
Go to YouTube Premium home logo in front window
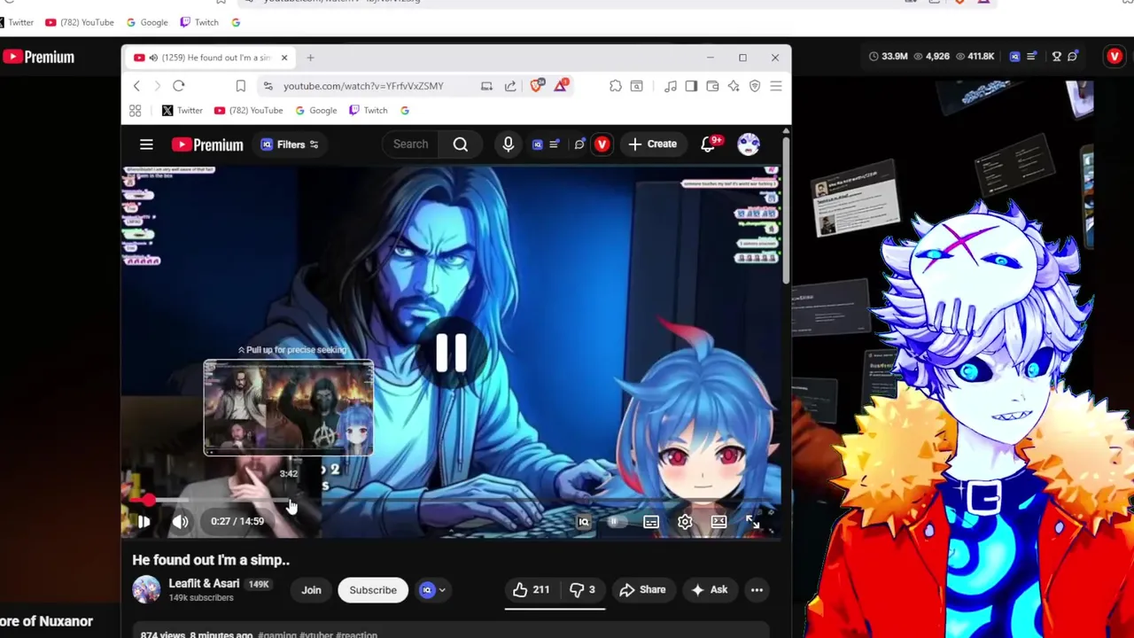tap(207, 144)
